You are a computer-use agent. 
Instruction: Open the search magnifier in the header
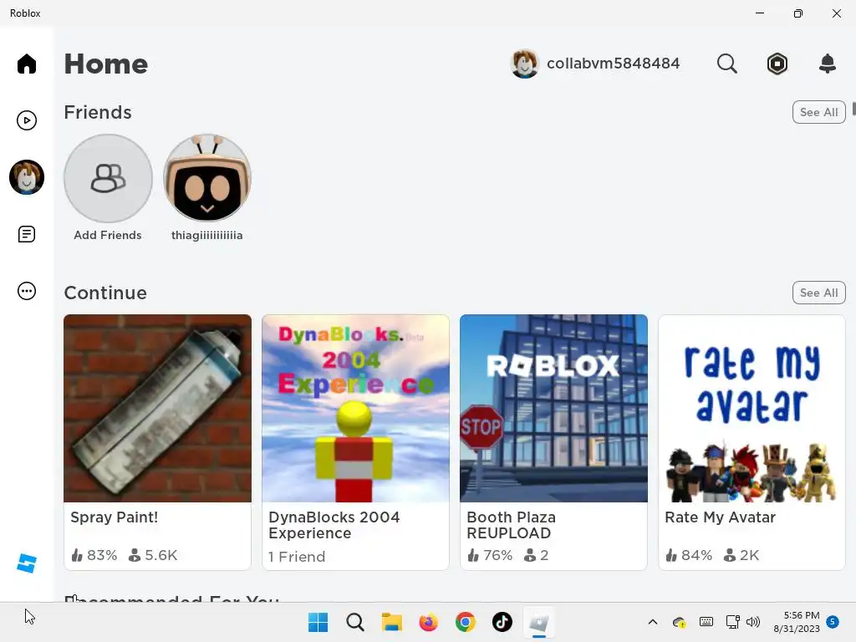click(726, 64)
